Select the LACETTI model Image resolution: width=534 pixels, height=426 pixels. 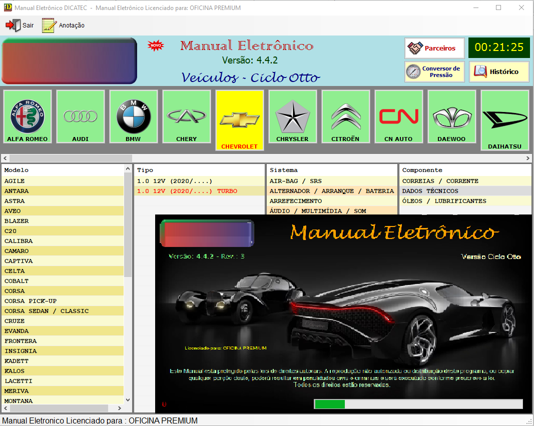(63, 381)
